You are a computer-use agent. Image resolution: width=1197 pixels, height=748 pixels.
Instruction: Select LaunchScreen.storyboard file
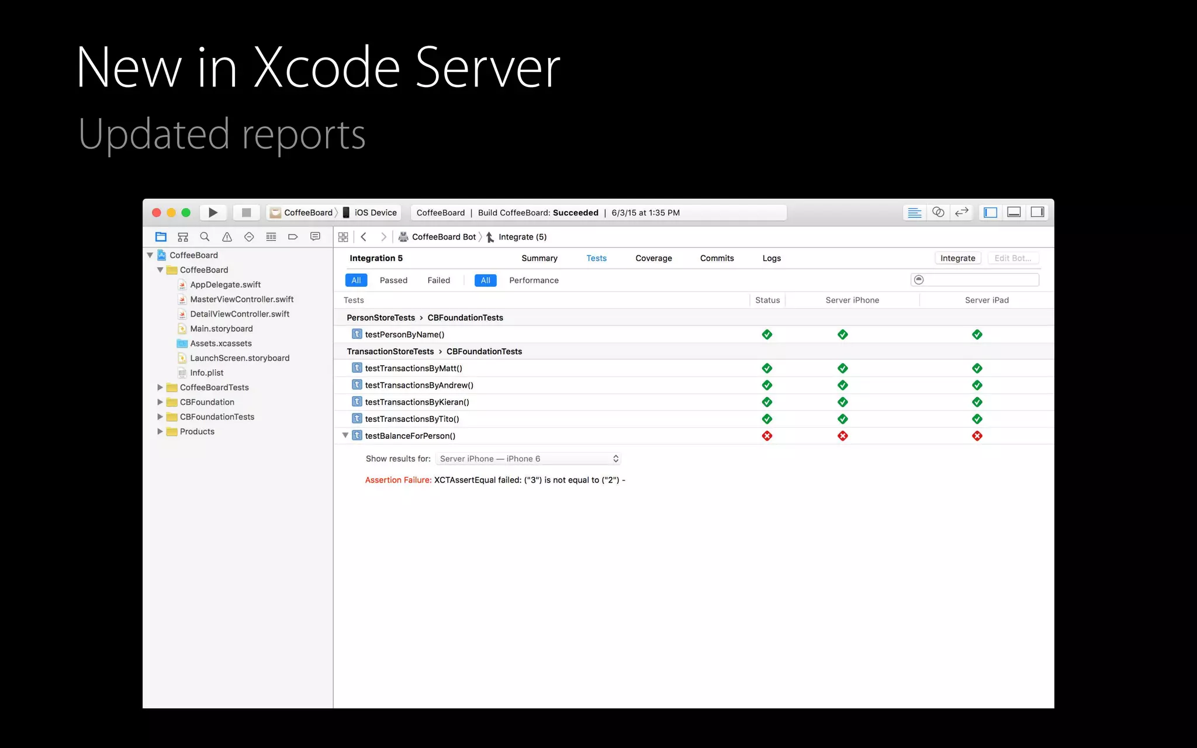pos(240,358)
